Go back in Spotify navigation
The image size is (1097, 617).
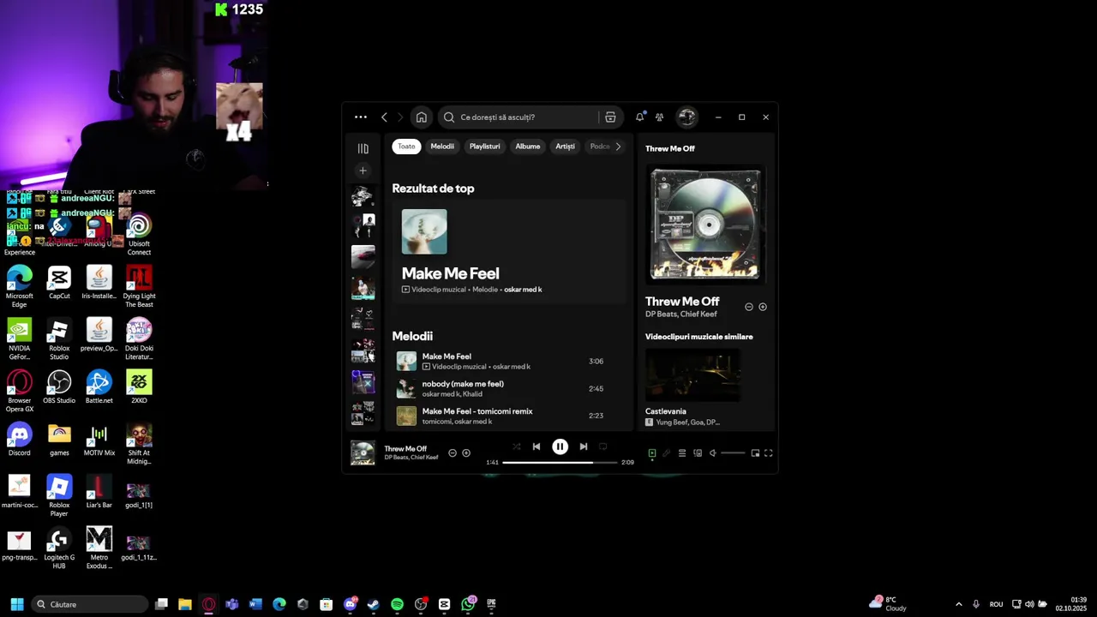click(384, 117)
